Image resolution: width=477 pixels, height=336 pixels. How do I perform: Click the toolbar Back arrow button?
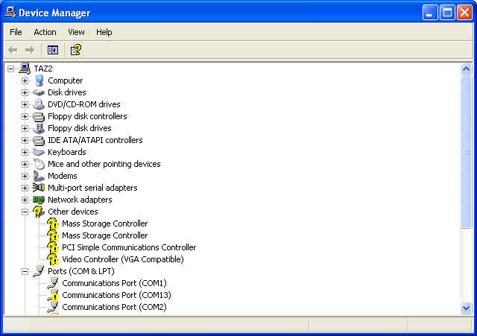(x=13, y=50)
